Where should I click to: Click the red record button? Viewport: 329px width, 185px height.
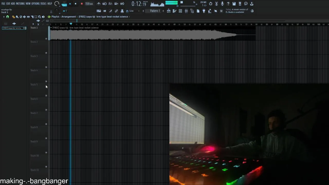pyautogui.click(x=82, y=4)
